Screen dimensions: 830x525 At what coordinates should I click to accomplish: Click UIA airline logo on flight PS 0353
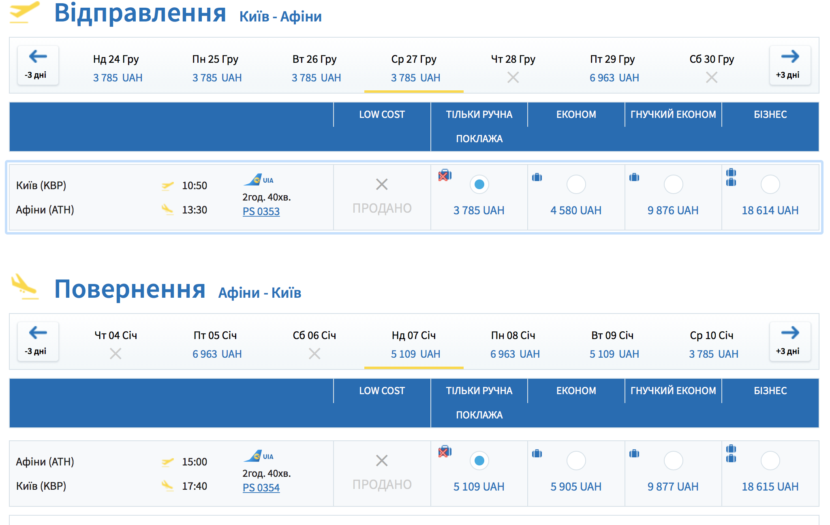(x=258, y=179)
